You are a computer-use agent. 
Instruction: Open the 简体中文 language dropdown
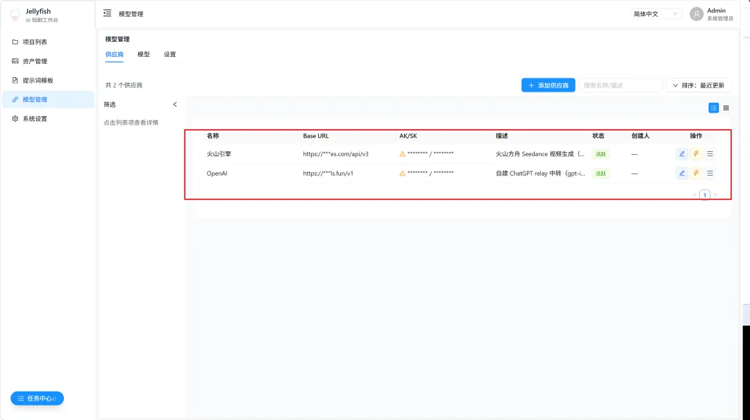click(x=656, y=14)
